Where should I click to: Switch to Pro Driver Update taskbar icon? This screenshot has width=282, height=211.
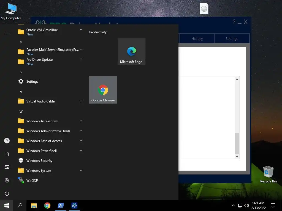74,206
